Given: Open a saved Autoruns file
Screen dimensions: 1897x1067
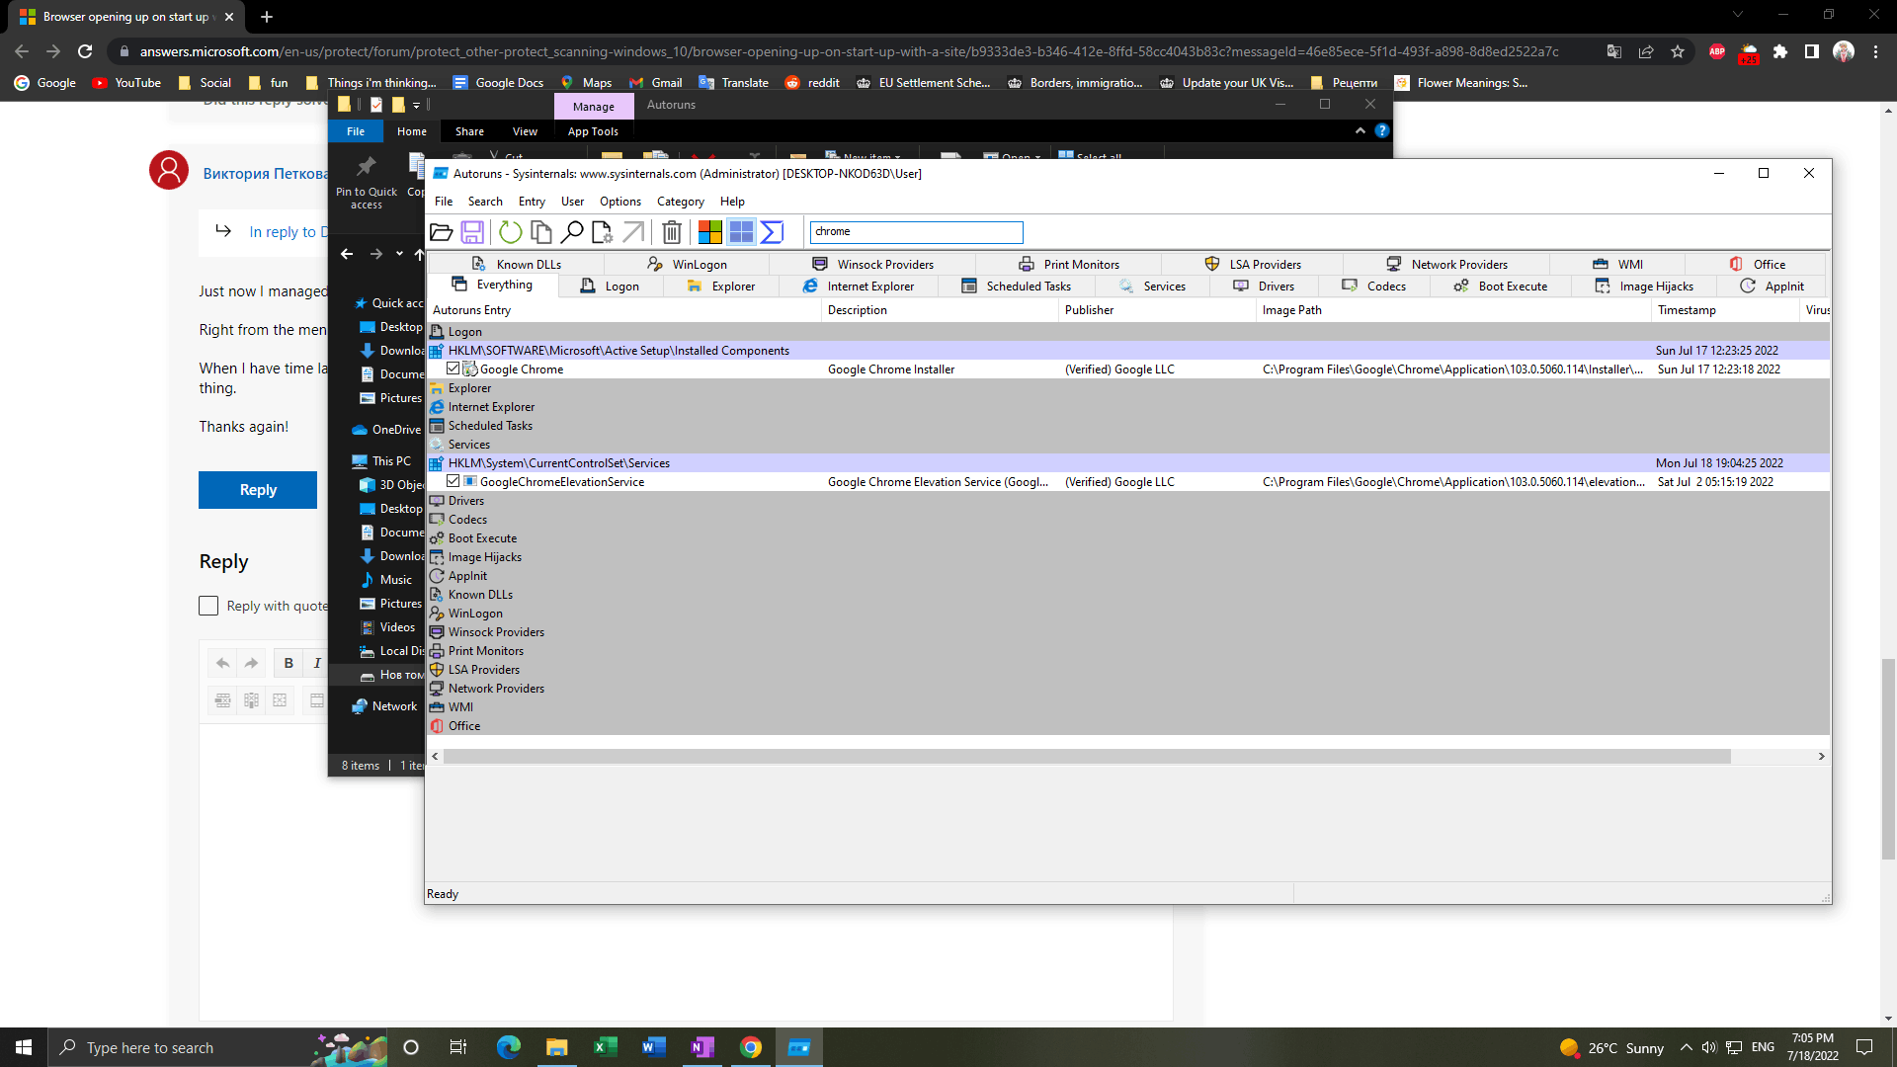Looking at the screenshot, I should 441,232.
